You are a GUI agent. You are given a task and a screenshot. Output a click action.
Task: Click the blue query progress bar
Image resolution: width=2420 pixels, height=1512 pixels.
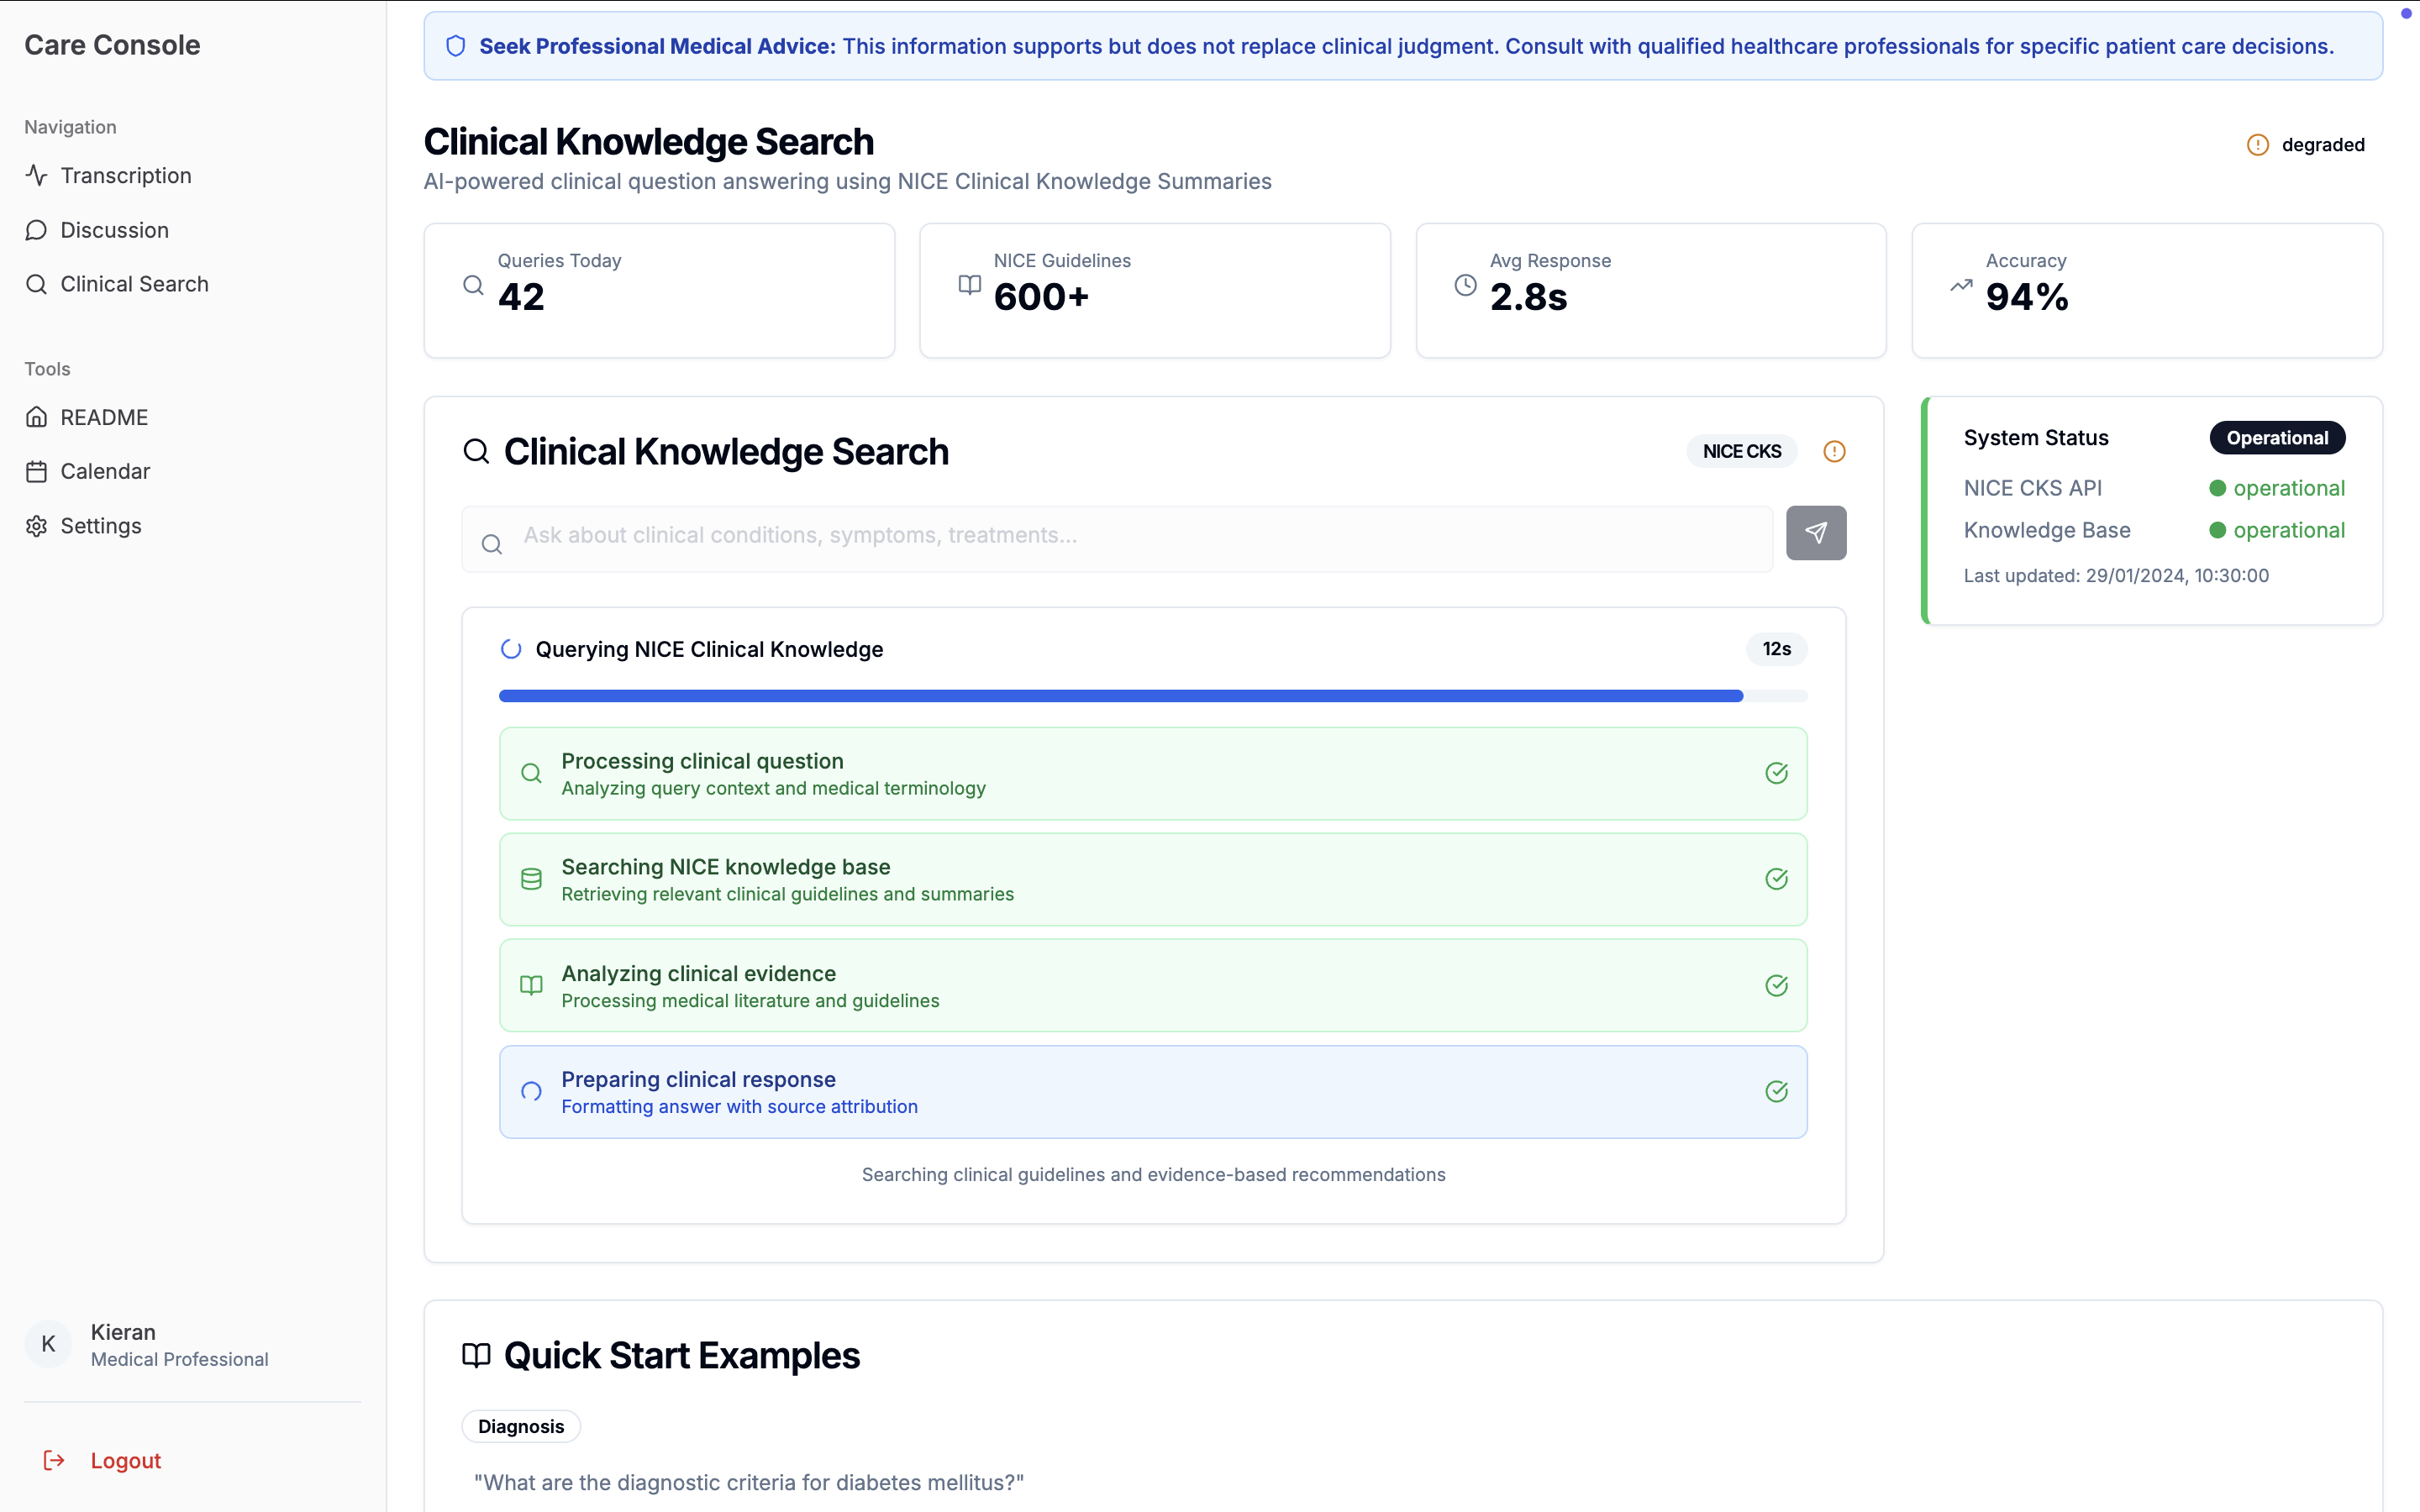click(1120, 696)
